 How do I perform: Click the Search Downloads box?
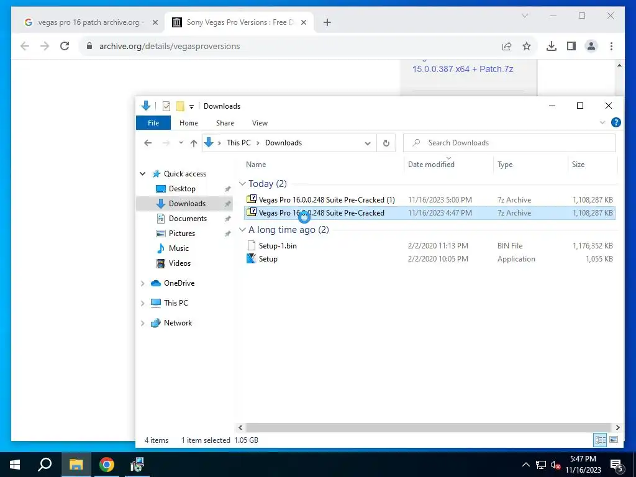point(509,143)
